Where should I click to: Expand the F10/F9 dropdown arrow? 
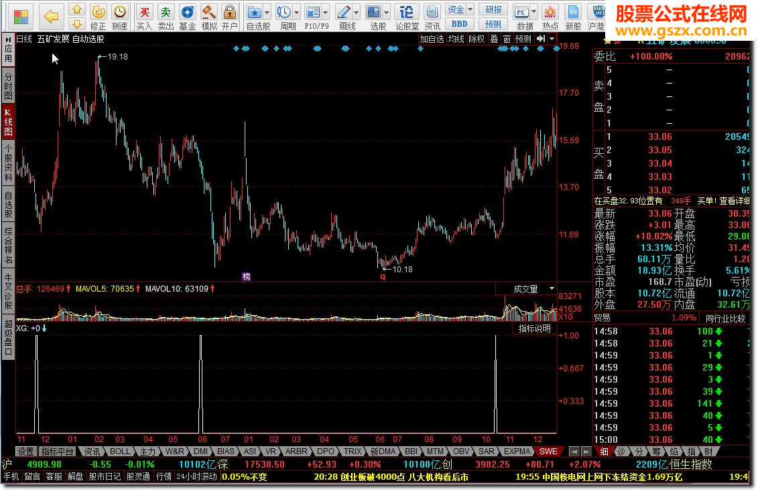coord(326,13)
